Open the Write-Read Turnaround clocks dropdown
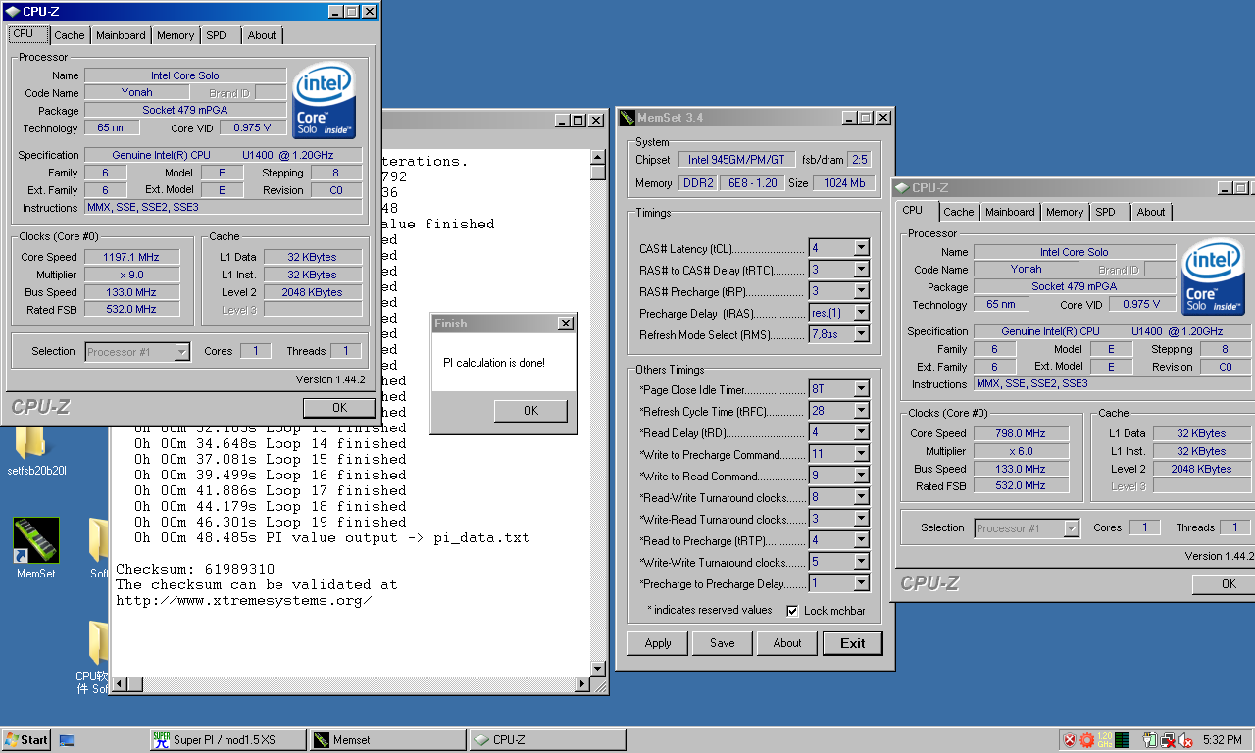Viewport: 1255px width, 753px height. pos(861,519)
